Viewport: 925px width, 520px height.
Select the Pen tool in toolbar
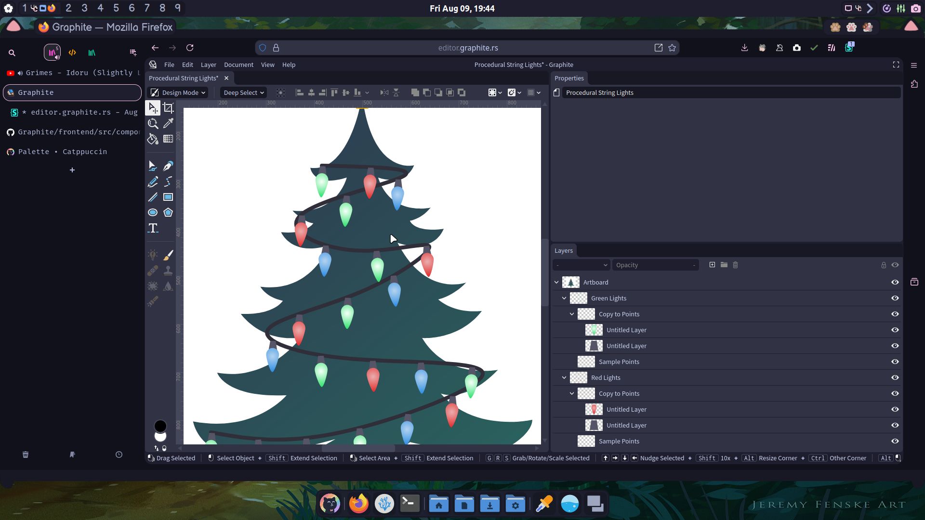click(x=168, y=166)
